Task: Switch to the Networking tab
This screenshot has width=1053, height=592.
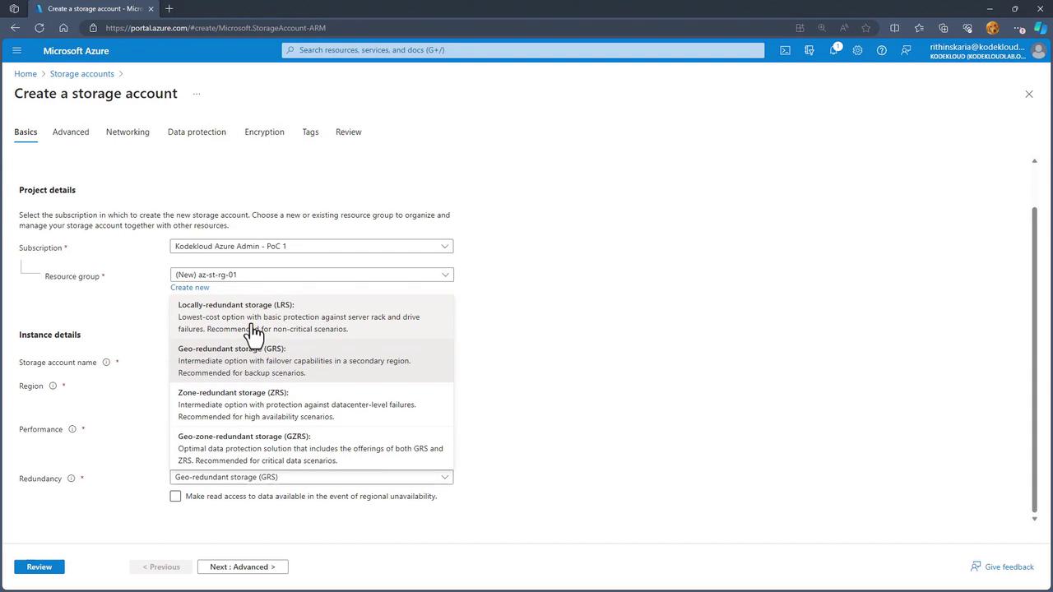Action: coord(128,132)
